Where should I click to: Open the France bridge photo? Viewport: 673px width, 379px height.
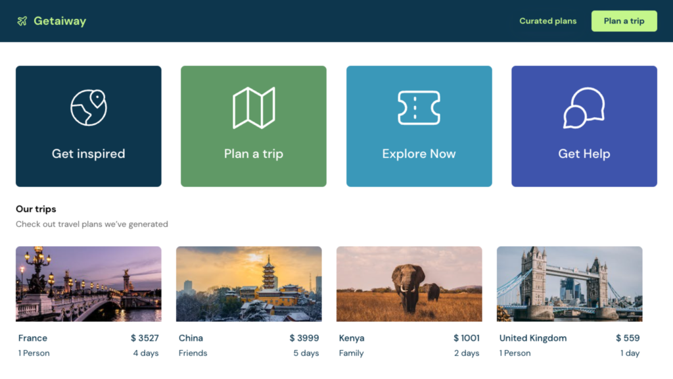click(x=89, y=284)
